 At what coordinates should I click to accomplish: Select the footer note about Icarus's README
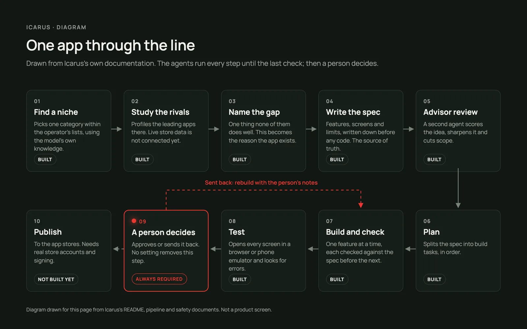pyautogui.click(x=149, y=310)
